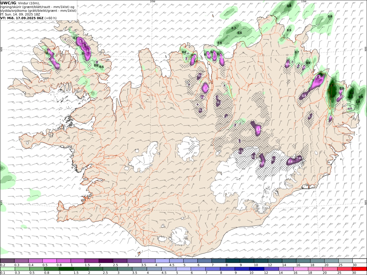Click the "3.4" precipitation value on the map

[x=298, y=158]
